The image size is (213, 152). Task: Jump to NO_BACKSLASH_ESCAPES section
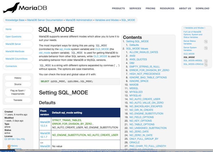click(146, 106)
